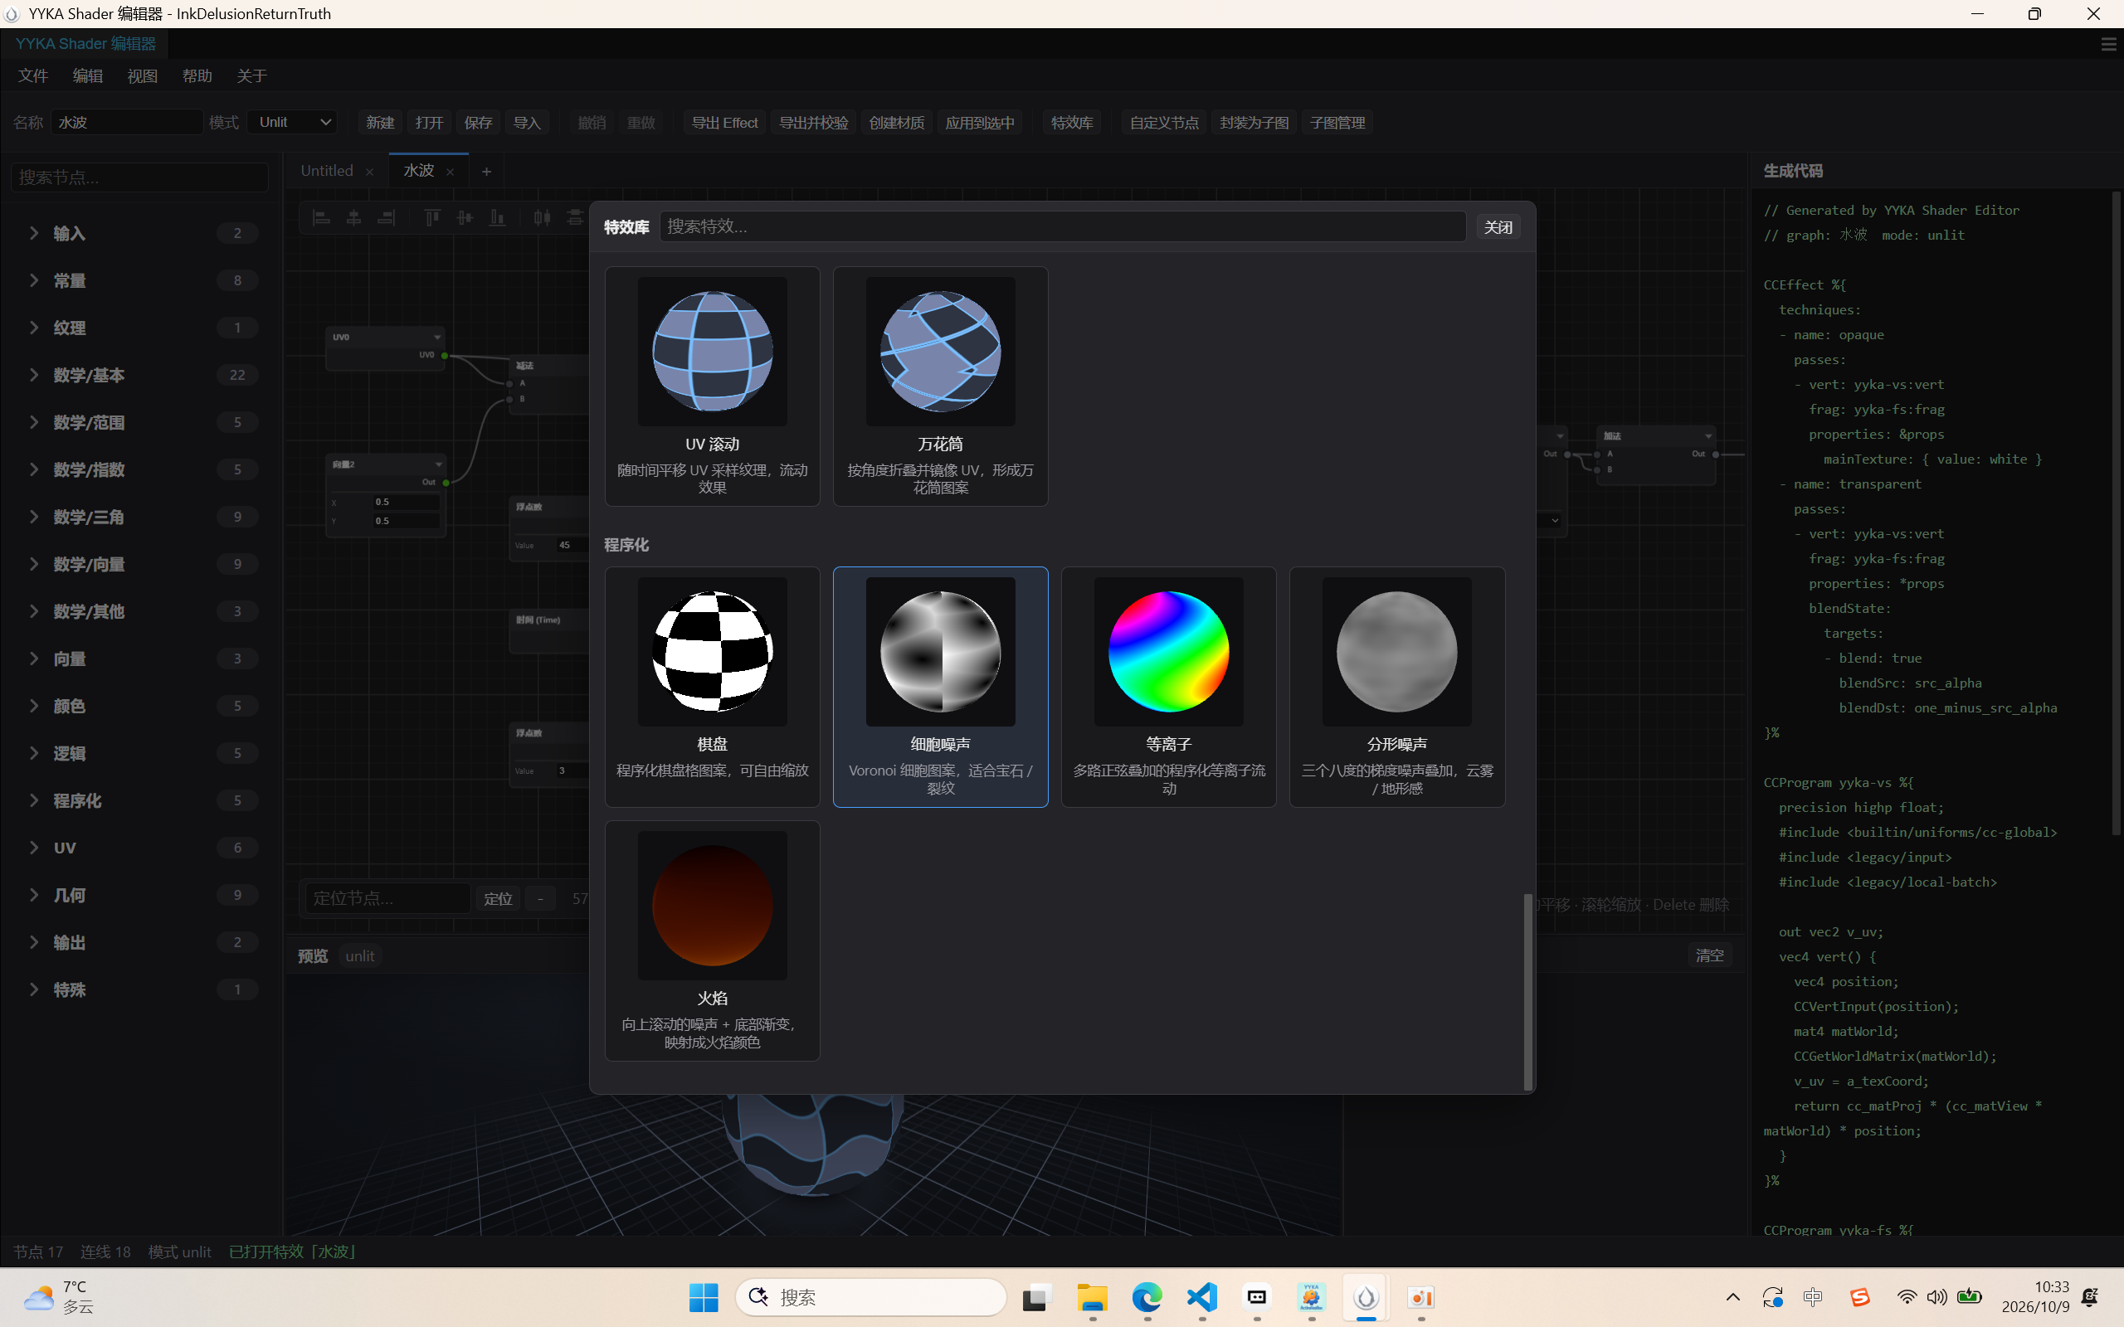Close the 特效库 dialog with 关闭
Screen dimensions: 2124x1327
point(1498,227)
